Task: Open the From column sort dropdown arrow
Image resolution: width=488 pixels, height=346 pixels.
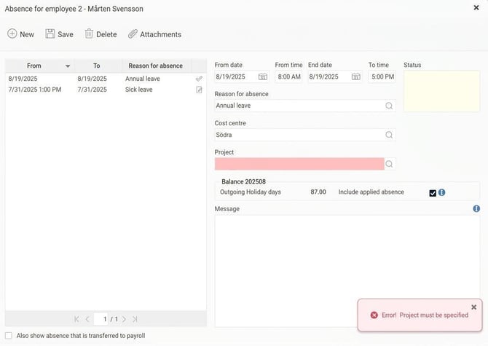Action: (68, 66)
